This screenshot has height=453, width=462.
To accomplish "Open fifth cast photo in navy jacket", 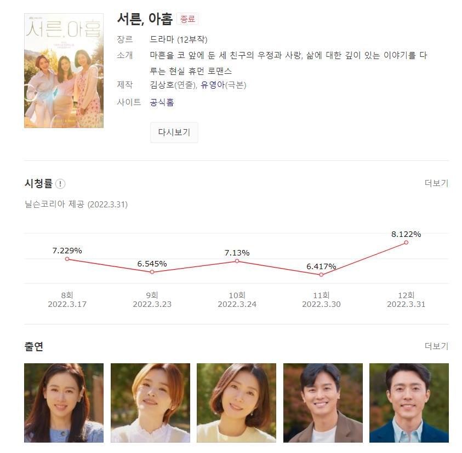I will tap(409, 403).
